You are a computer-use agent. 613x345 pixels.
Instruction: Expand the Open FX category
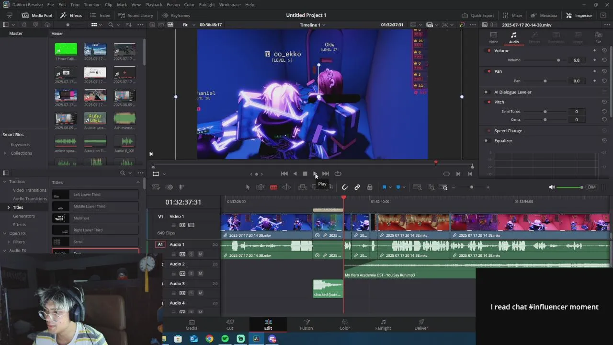coord(5,233)
